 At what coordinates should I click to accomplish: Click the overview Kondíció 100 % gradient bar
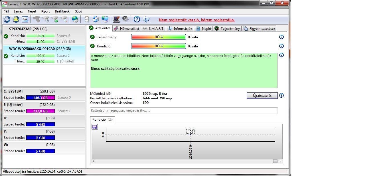tap(158, 46)
